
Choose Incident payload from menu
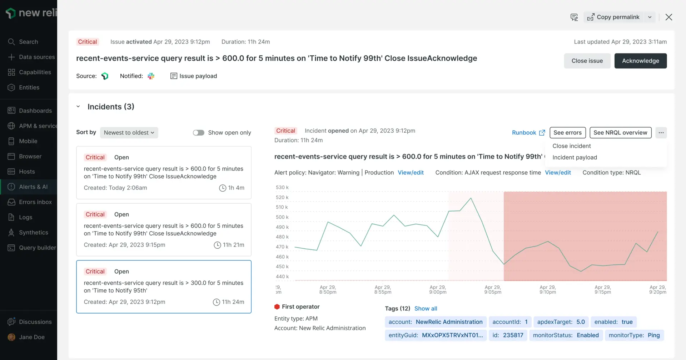pos(575,157)
